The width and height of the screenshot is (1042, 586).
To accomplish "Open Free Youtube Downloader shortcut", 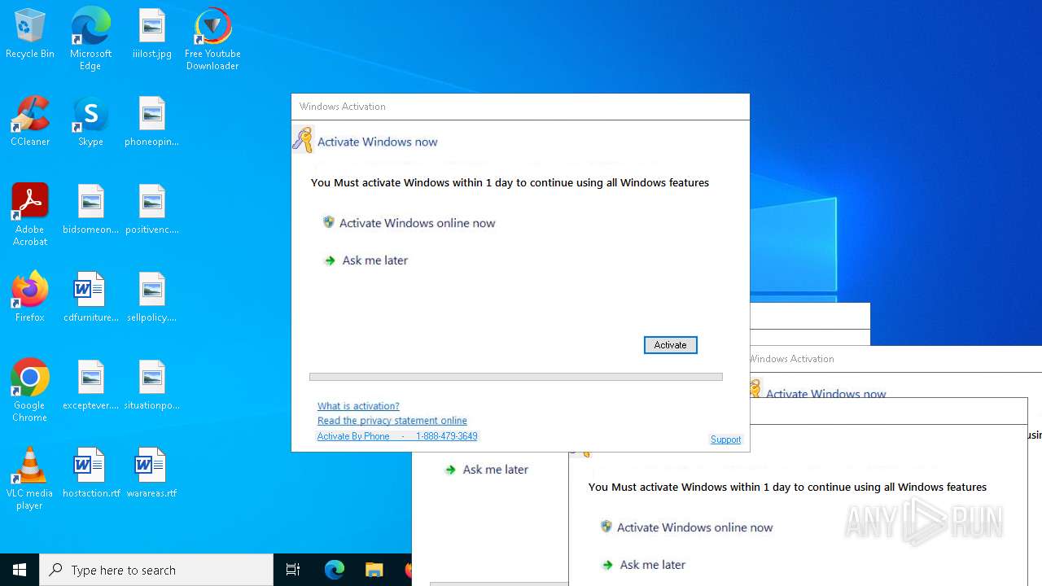I will pos(212,39).
